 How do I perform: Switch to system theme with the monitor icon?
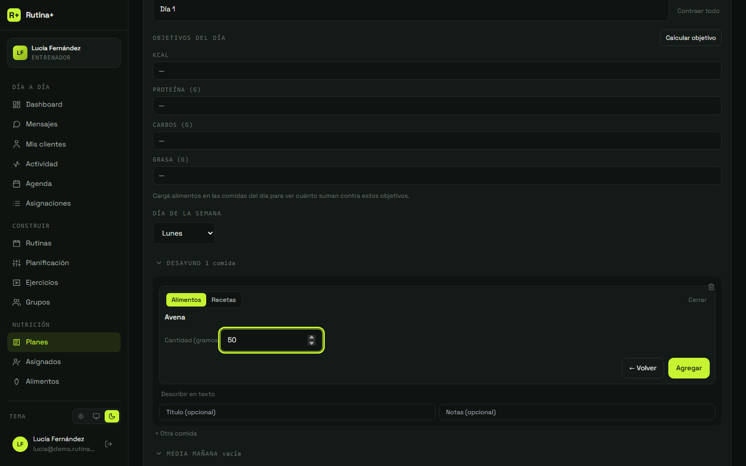(96, 416)
